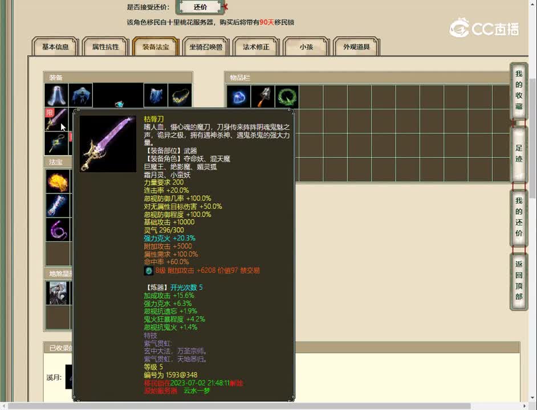
Task: Click the gem icon beside 8级 附加攻击
Action: (x=149, y=270)
